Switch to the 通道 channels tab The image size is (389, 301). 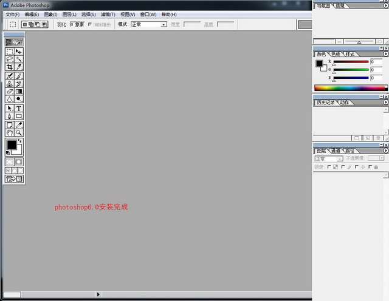coord(336,150)
